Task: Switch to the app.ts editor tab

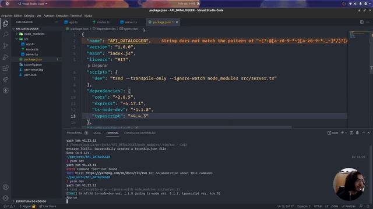Action: coord(73,22)
